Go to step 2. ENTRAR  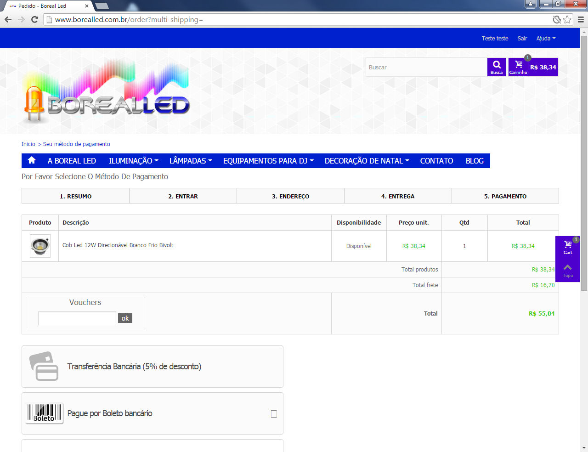pyautogui.click(x=183, y=196)
